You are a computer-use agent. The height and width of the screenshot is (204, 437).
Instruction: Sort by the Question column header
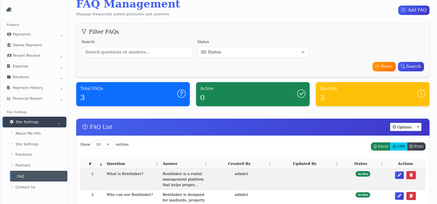pyautogui.click(x=116, y=164)
